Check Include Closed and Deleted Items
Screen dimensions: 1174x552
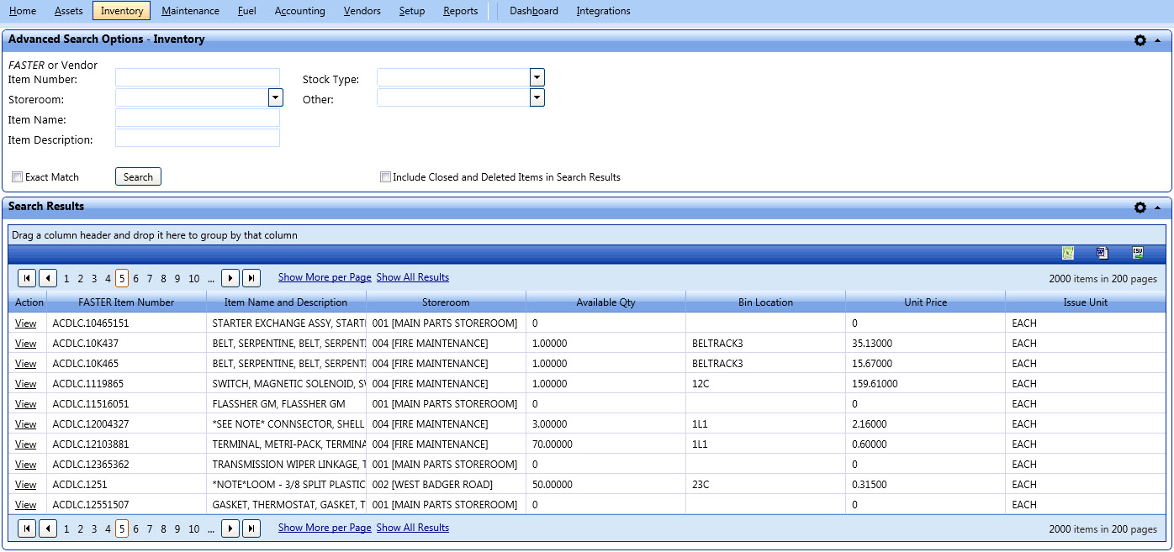(385, 177)
